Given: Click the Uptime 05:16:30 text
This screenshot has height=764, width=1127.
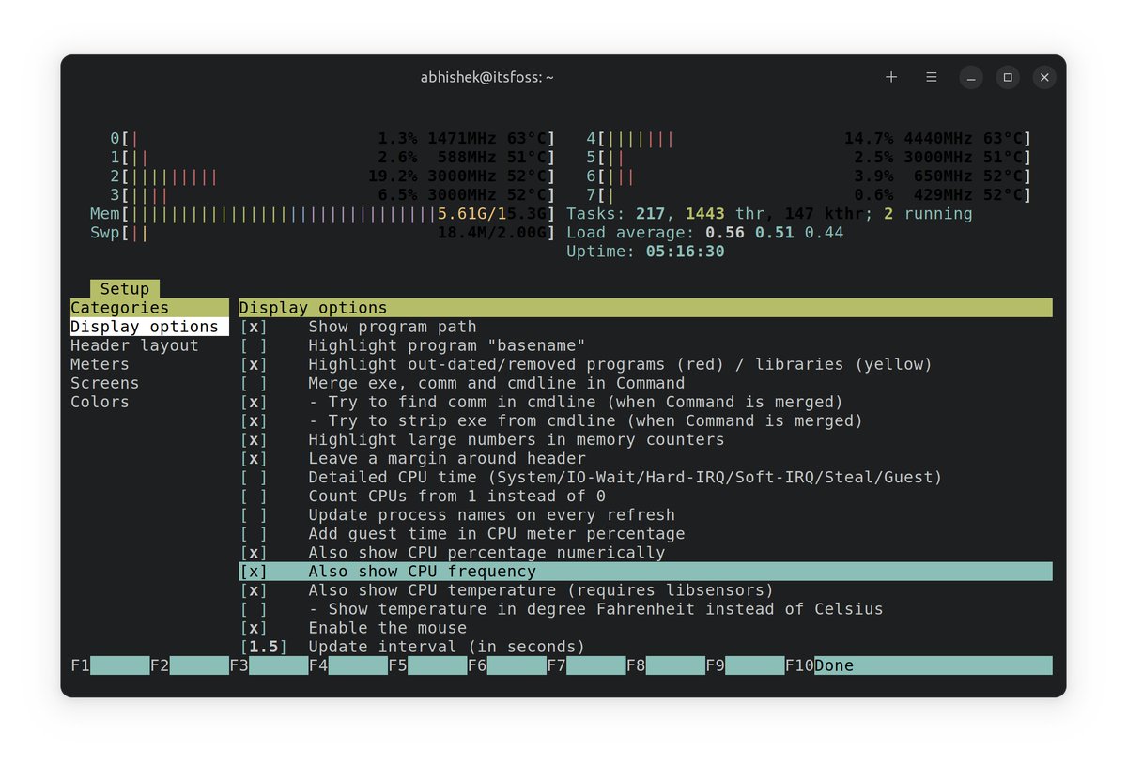Looking at the screenshot, I should (645, 252).
